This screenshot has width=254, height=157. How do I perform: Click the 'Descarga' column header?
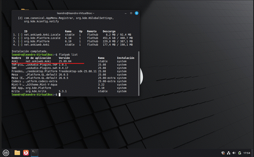click(109, 31)
